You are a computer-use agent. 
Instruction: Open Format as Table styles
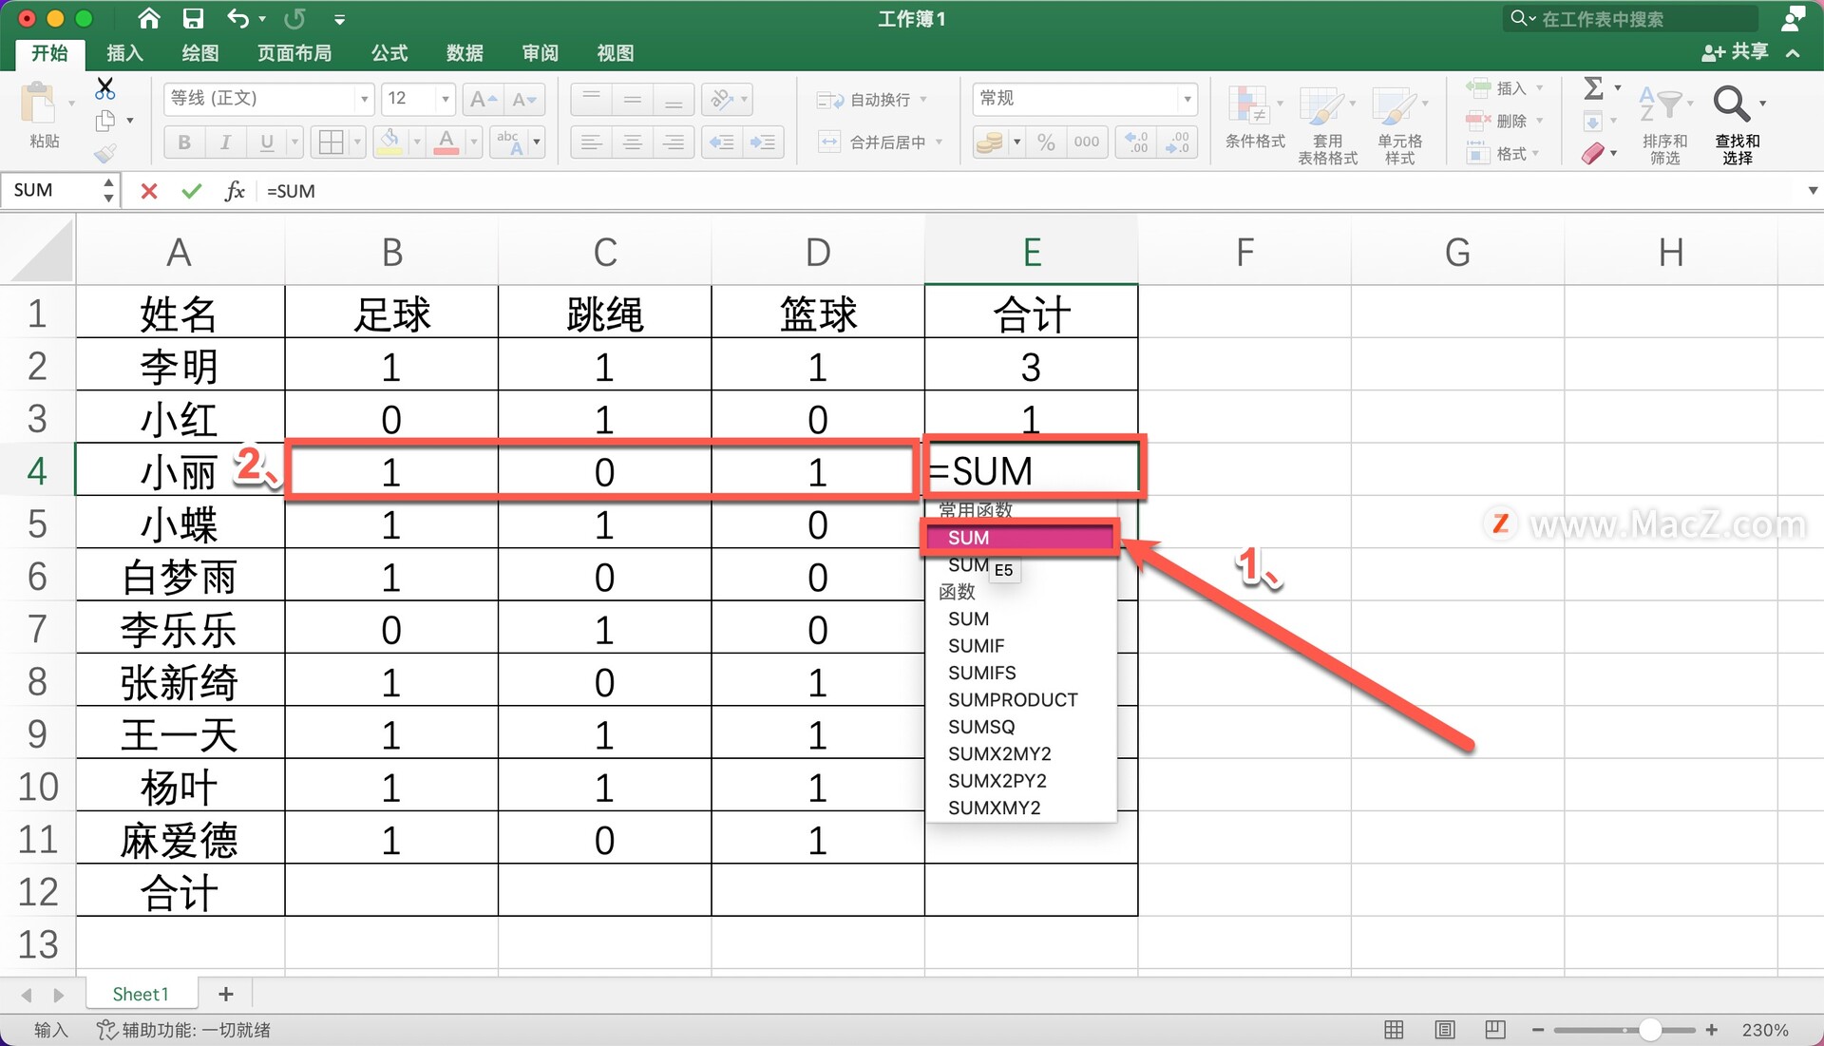(x=1327, y=125)
